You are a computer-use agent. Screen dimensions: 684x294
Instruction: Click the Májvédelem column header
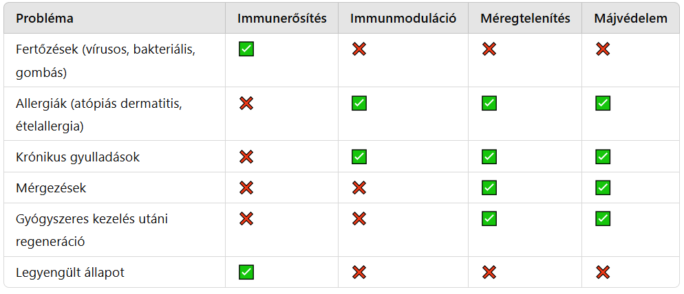coord(630,19)
